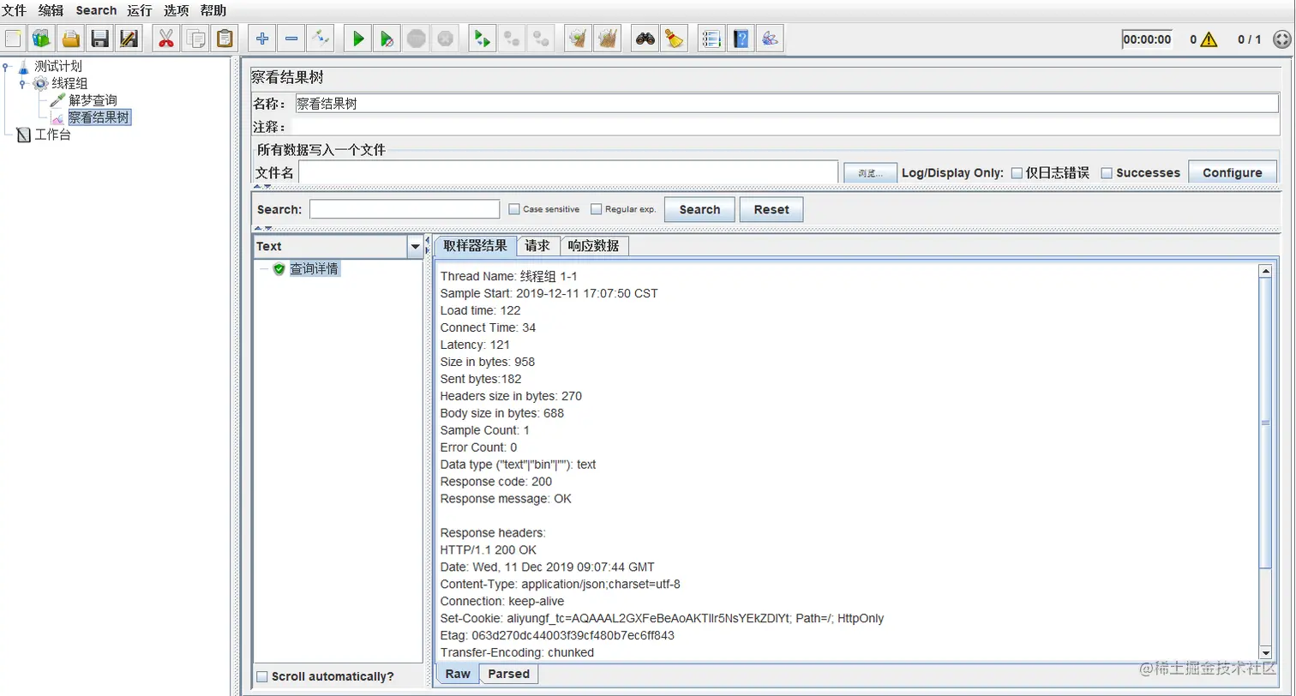Viewport: 1296px width, 696px height.
Task: Open the 选项 menu
Action: (177, 10)
